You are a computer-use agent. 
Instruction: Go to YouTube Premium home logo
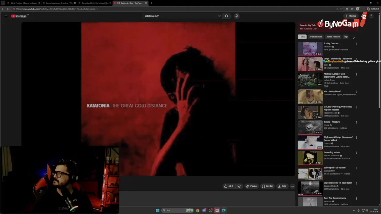(20, 16)
